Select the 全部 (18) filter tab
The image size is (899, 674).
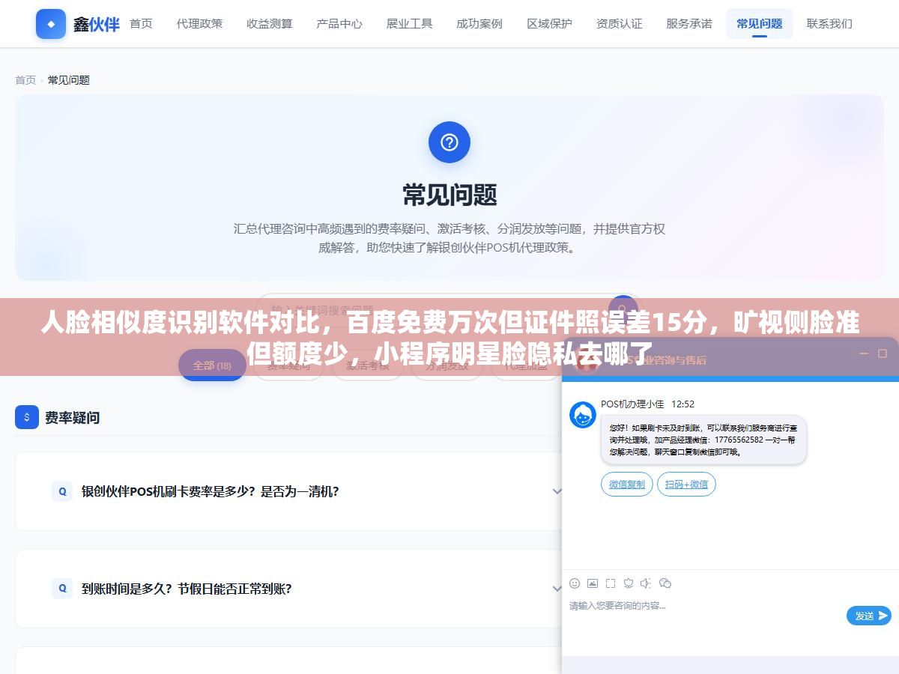pyautogui.click(x=212, y=365)
